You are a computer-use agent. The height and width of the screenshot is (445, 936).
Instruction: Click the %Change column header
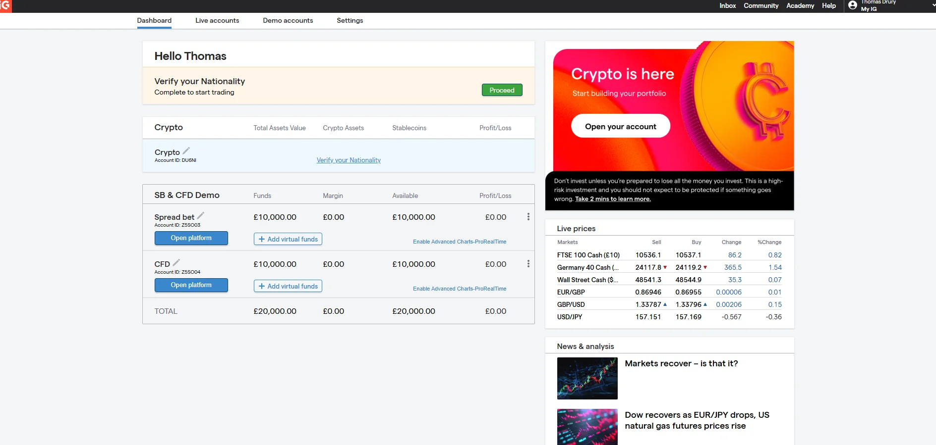769,242
